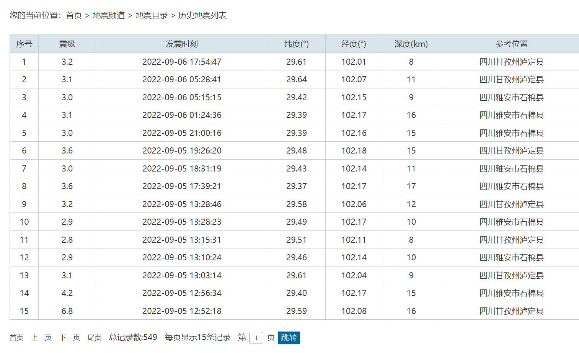This screenshot has height=353, width=579.
Task: Click 首页 in the pagination bar
Action: [x=16, y=337]
